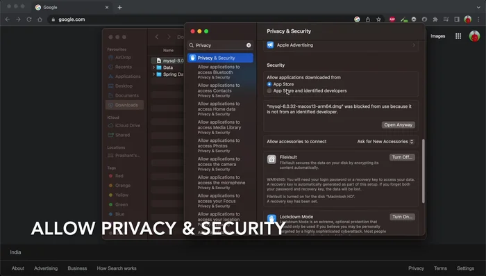Click Chrome's back navigation arrow
This screenshot has width=486, height=276.
(x=8, y=19)
